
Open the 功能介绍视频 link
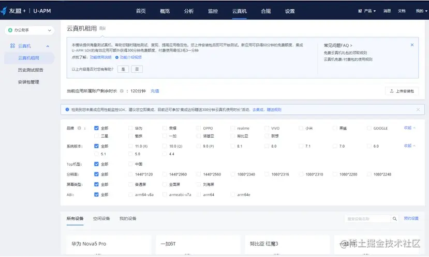130,57
